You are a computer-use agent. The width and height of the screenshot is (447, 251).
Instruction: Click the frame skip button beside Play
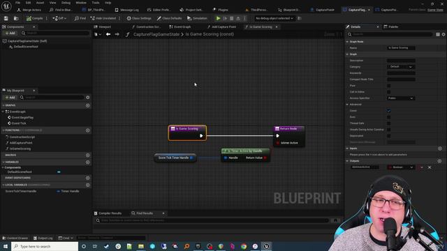tap(225, 18)
